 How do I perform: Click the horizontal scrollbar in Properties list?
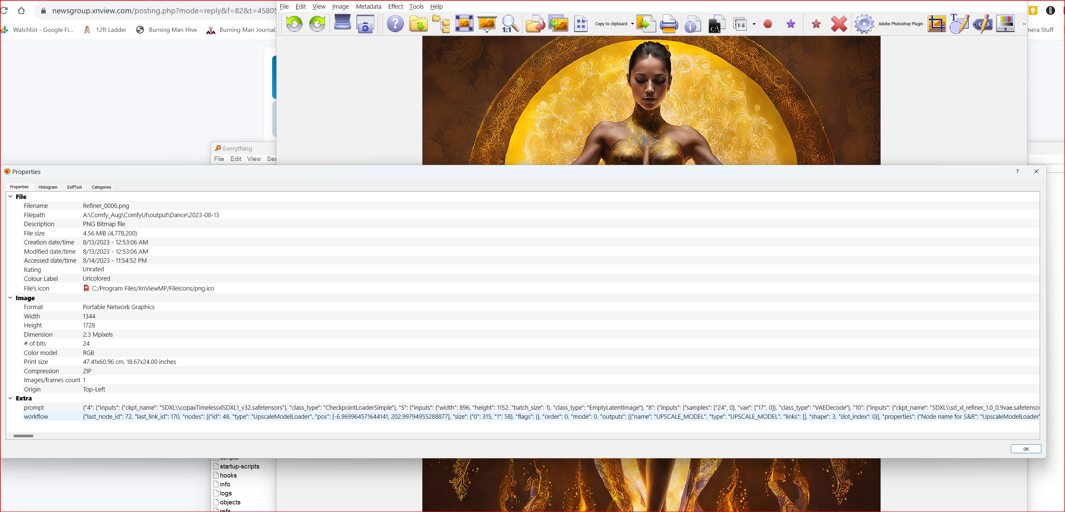pos(23,436)
